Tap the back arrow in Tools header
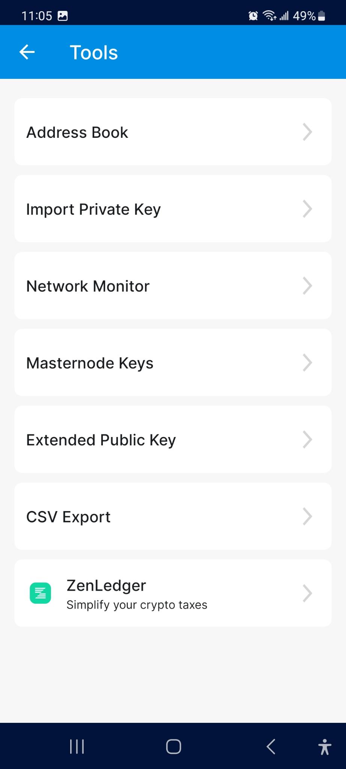 pyautogui.click(x=27, y=52)
